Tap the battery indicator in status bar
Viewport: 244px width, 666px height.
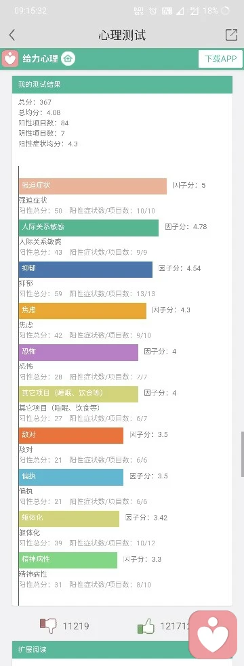pos(225,11)
